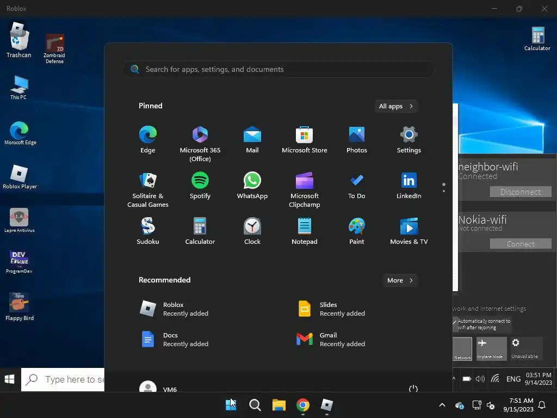Viewport: 557px width, 418px height.
Task: Open Notepad from Pinned apps
Action: tap(305, 231)
